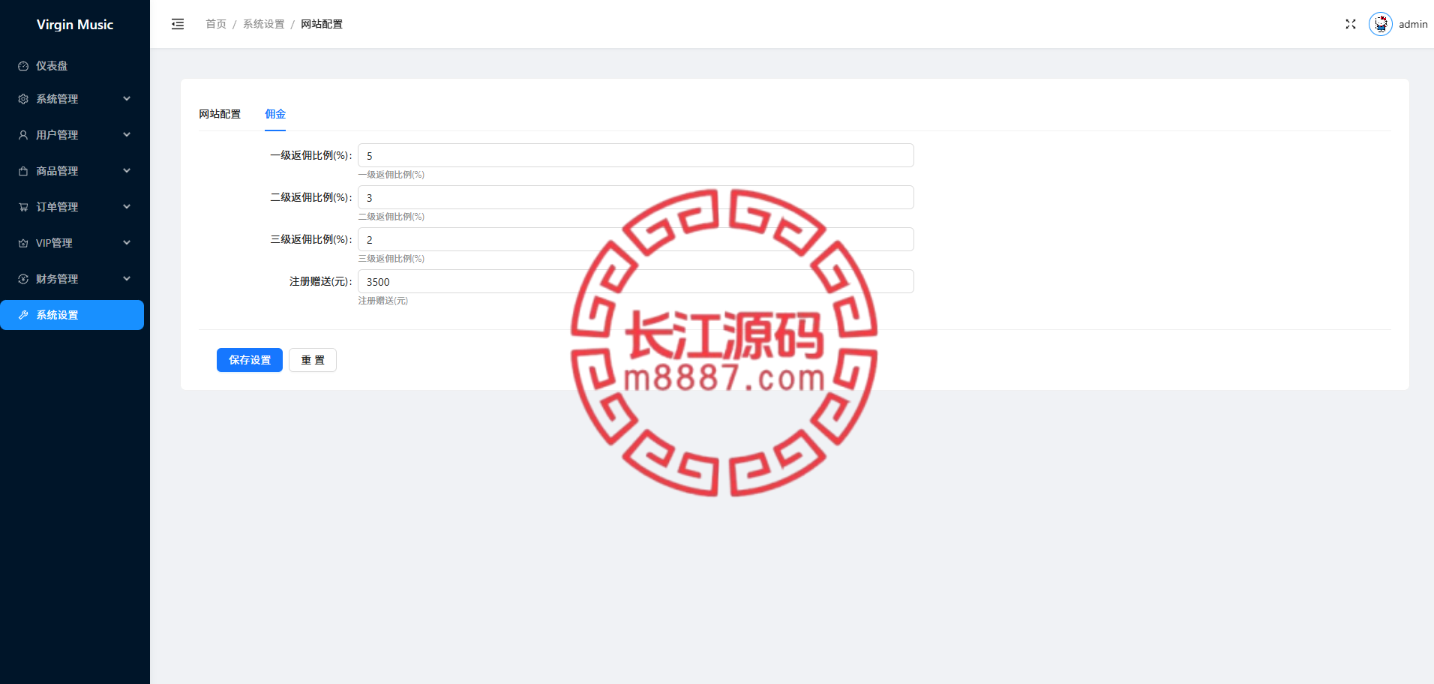The image size is (1434, 684).
Task: Click the fullscreen toggle icon
Action: 1351,24
